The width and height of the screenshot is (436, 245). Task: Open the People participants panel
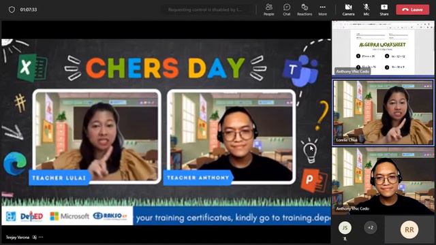click(x=268, y=10)
